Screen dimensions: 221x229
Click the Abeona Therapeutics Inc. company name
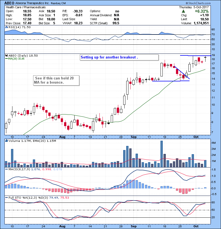click(33, 3)
